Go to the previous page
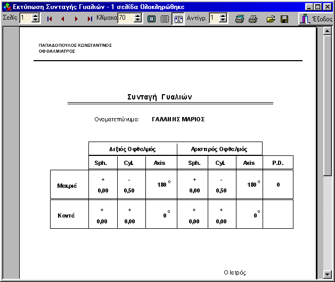The width and height of the screenshot is (335, 282). click(63, 19)
